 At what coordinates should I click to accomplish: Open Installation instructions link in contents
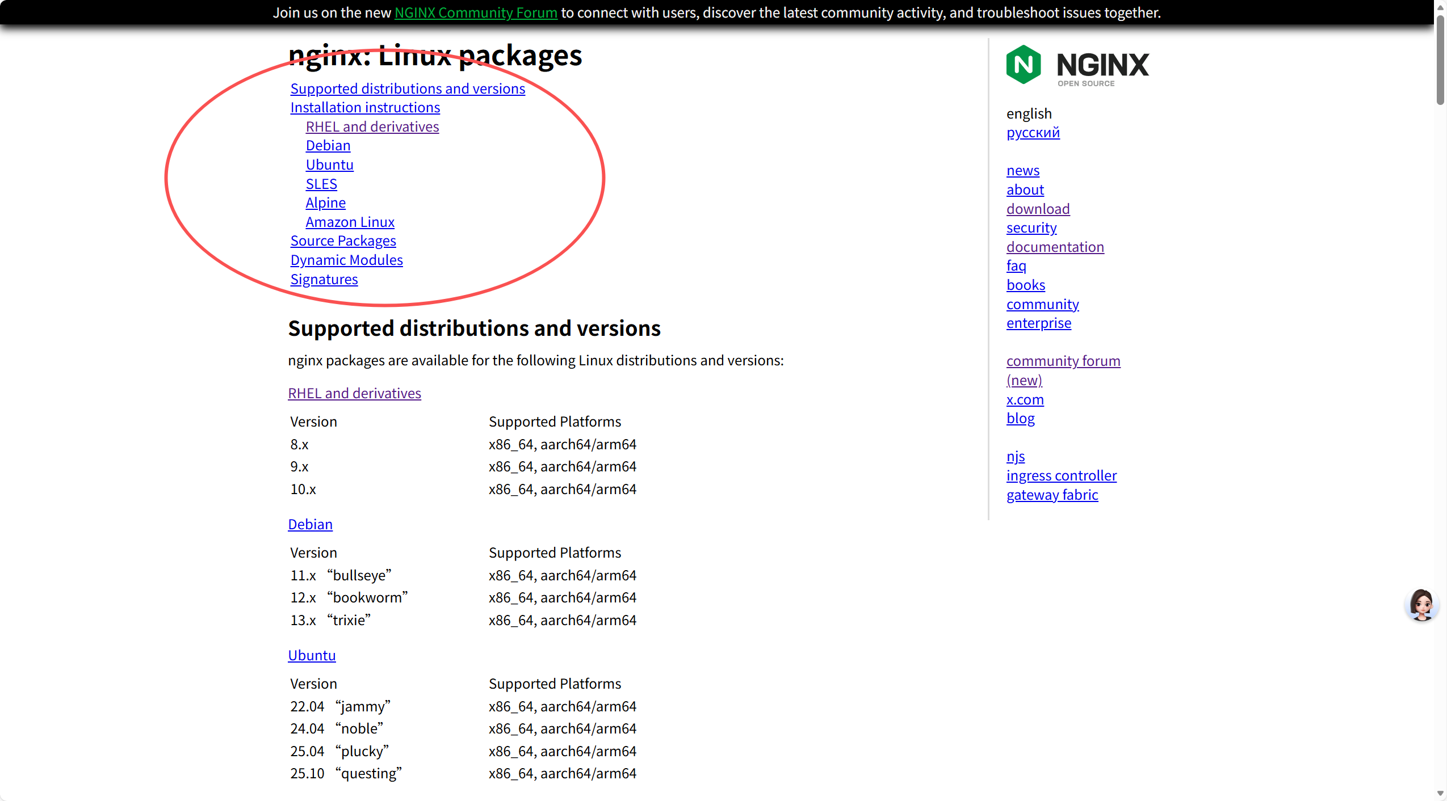[365, 107]
